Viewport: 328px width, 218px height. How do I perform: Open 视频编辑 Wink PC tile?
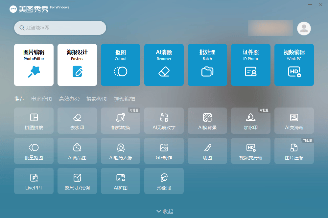[294, 65]
